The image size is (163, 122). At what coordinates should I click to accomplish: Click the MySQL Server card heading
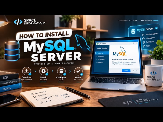tap(145, 29)
